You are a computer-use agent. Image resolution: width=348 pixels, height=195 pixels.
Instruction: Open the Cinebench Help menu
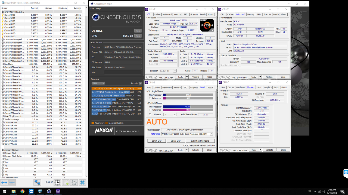(x=98, y=8)
